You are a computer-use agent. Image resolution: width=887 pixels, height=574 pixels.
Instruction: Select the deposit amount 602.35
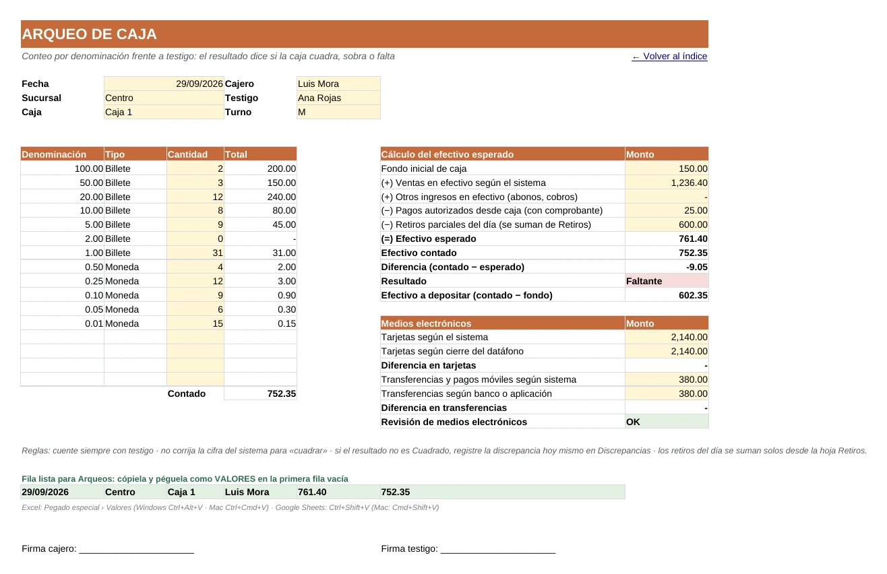[x=667, y=295]
